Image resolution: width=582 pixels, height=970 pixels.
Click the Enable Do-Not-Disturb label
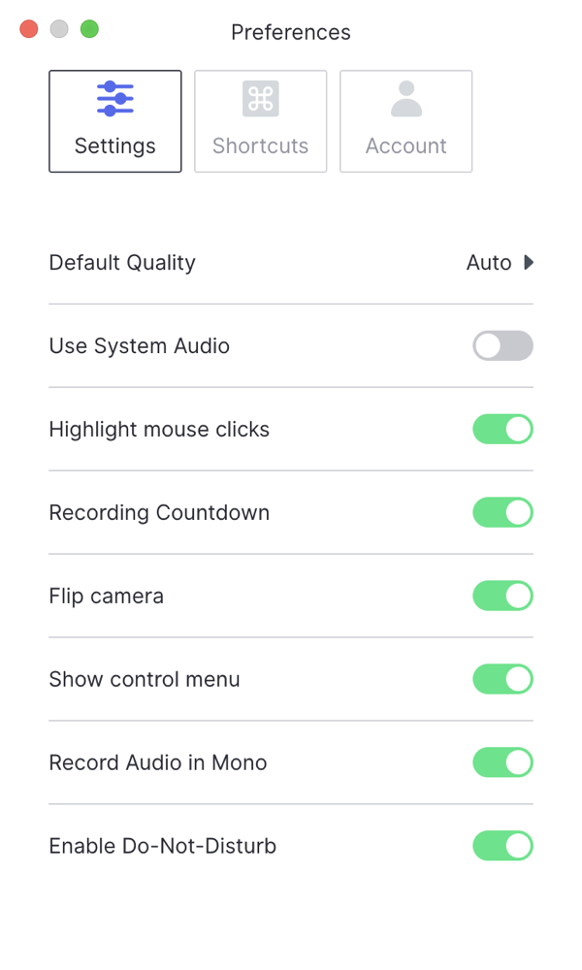click(x=162, y=846)
